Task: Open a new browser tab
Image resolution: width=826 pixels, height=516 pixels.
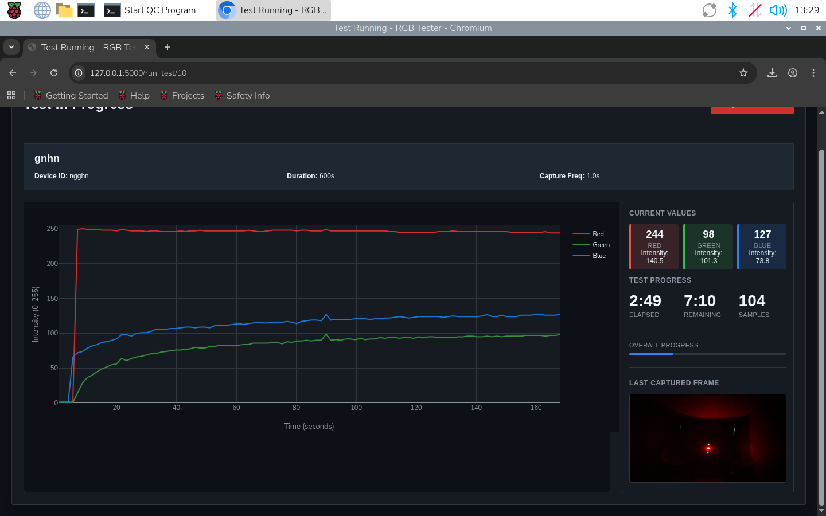Action: (x=167, y=47)
